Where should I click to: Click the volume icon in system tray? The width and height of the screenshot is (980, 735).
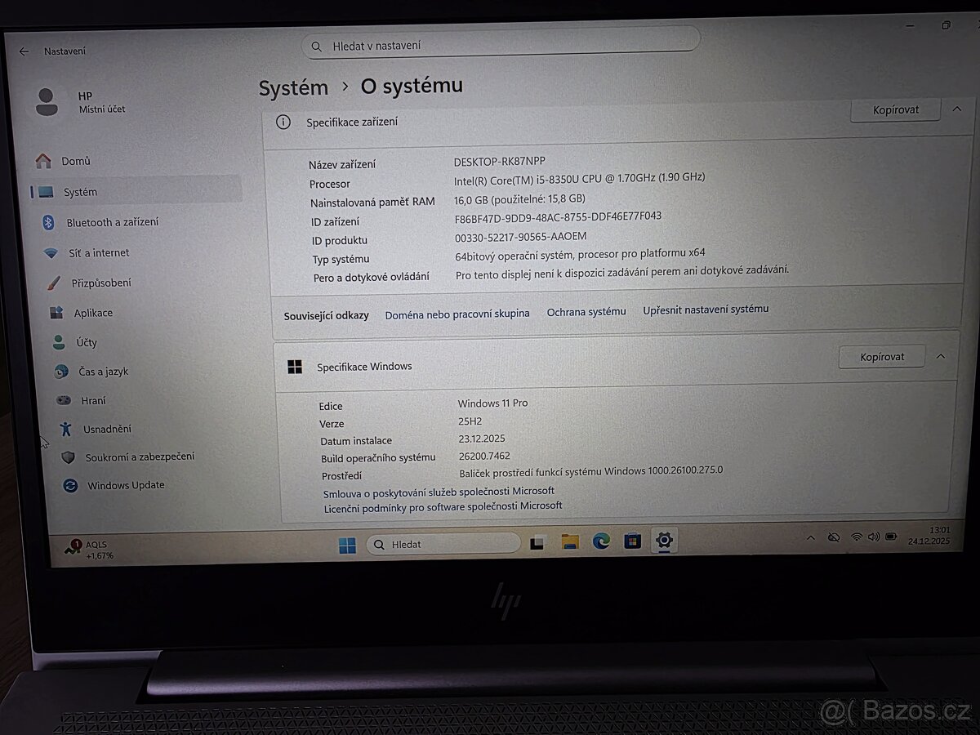coord(874,537)
